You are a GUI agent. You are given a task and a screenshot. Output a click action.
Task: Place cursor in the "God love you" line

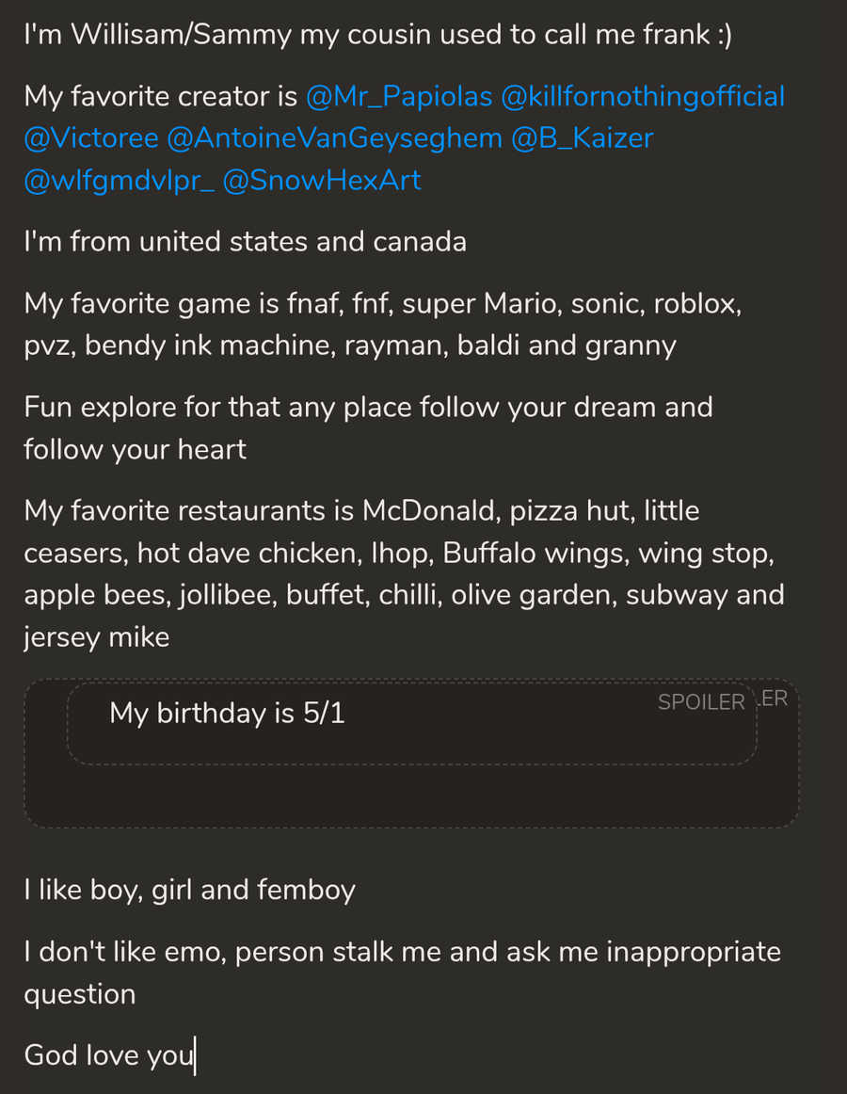click(x=108, y=1054)
